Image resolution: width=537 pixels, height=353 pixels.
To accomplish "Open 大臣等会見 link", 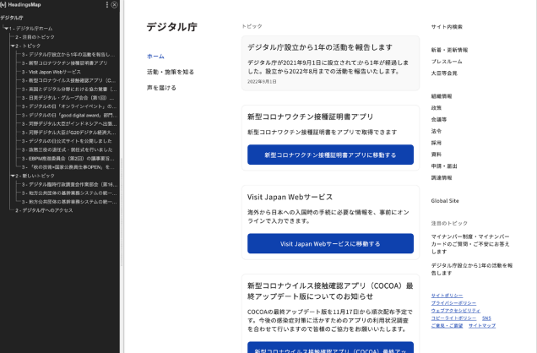I will (444, 73).
